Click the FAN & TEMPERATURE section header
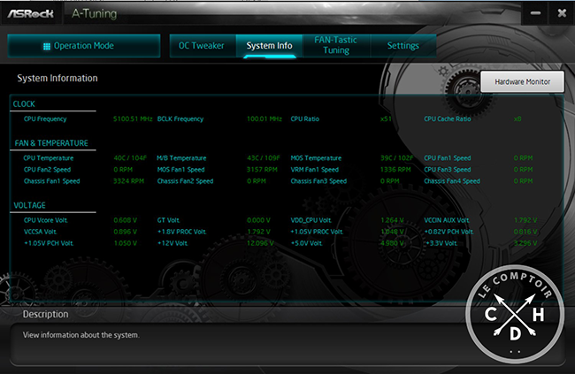Viewport: 575px width, 374px height. coord(50,143)
